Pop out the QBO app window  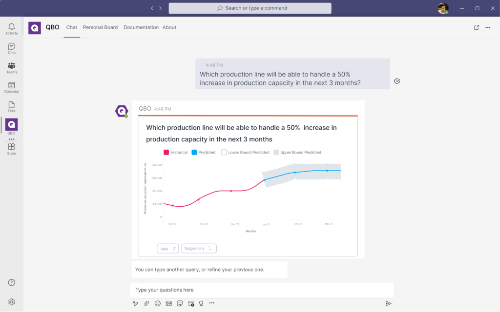(477, 27)
